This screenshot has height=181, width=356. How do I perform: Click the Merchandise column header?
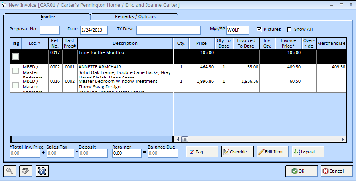click(x=331, y=43)
